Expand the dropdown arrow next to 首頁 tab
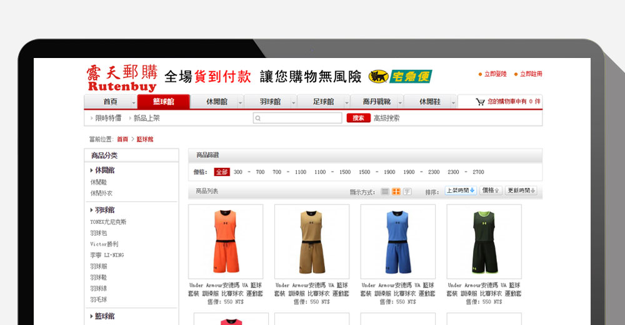625x325 pixels. [x=134, y=103]
